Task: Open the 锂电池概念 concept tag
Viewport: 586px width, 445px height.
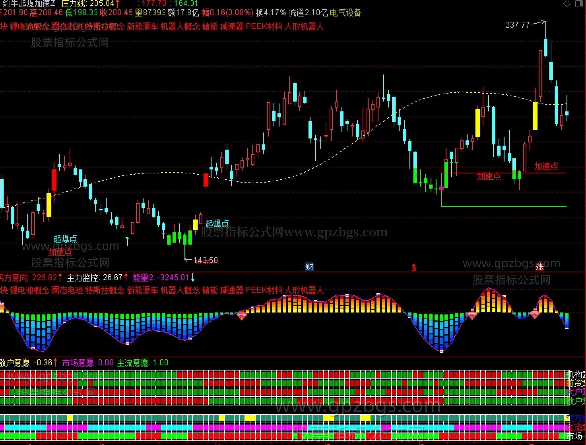Action: coord(29,26)
